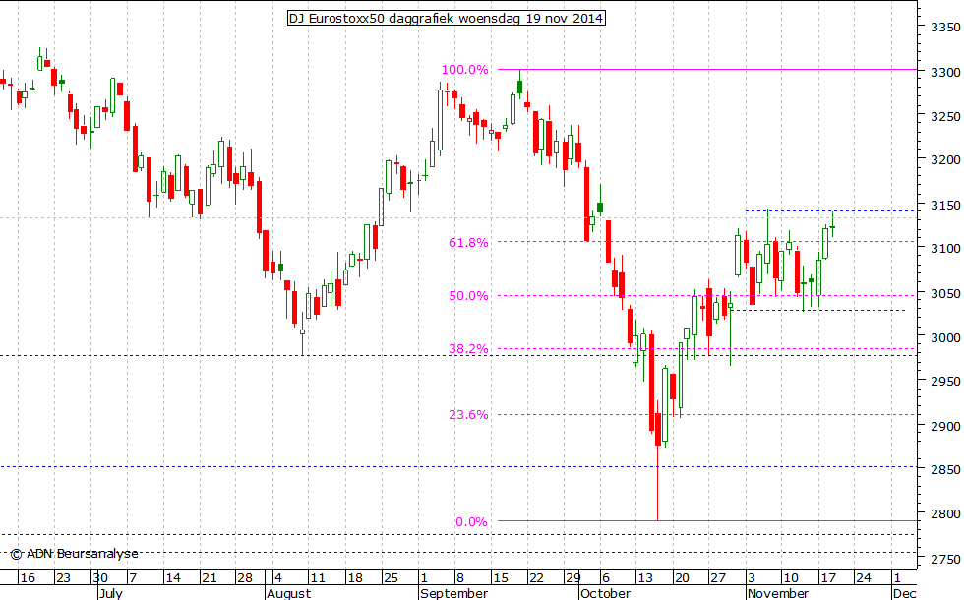Click the 3100 price axis value
Screen dimensions: 964x600
pyautogui.click(x=945, y=248)
